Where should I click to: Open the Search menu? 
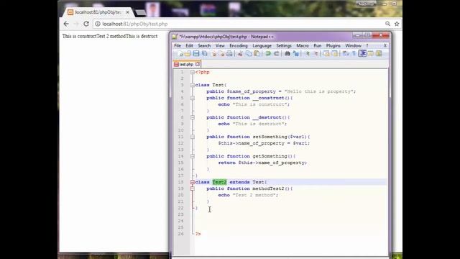coord(204,45)
